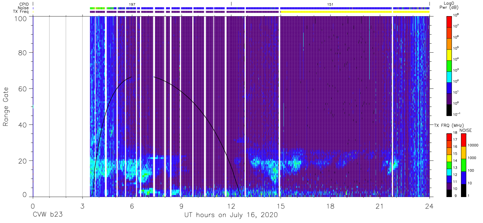Click the 'NOISE' legend title

tap(466, 130)
